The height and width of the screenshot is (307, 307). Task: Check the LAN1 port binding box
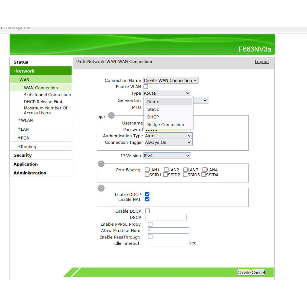[147, 170]
